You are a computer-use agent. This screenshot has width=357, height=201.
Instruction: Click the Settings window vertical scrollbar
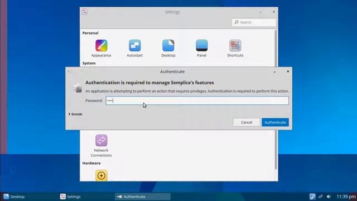(276, 99)
